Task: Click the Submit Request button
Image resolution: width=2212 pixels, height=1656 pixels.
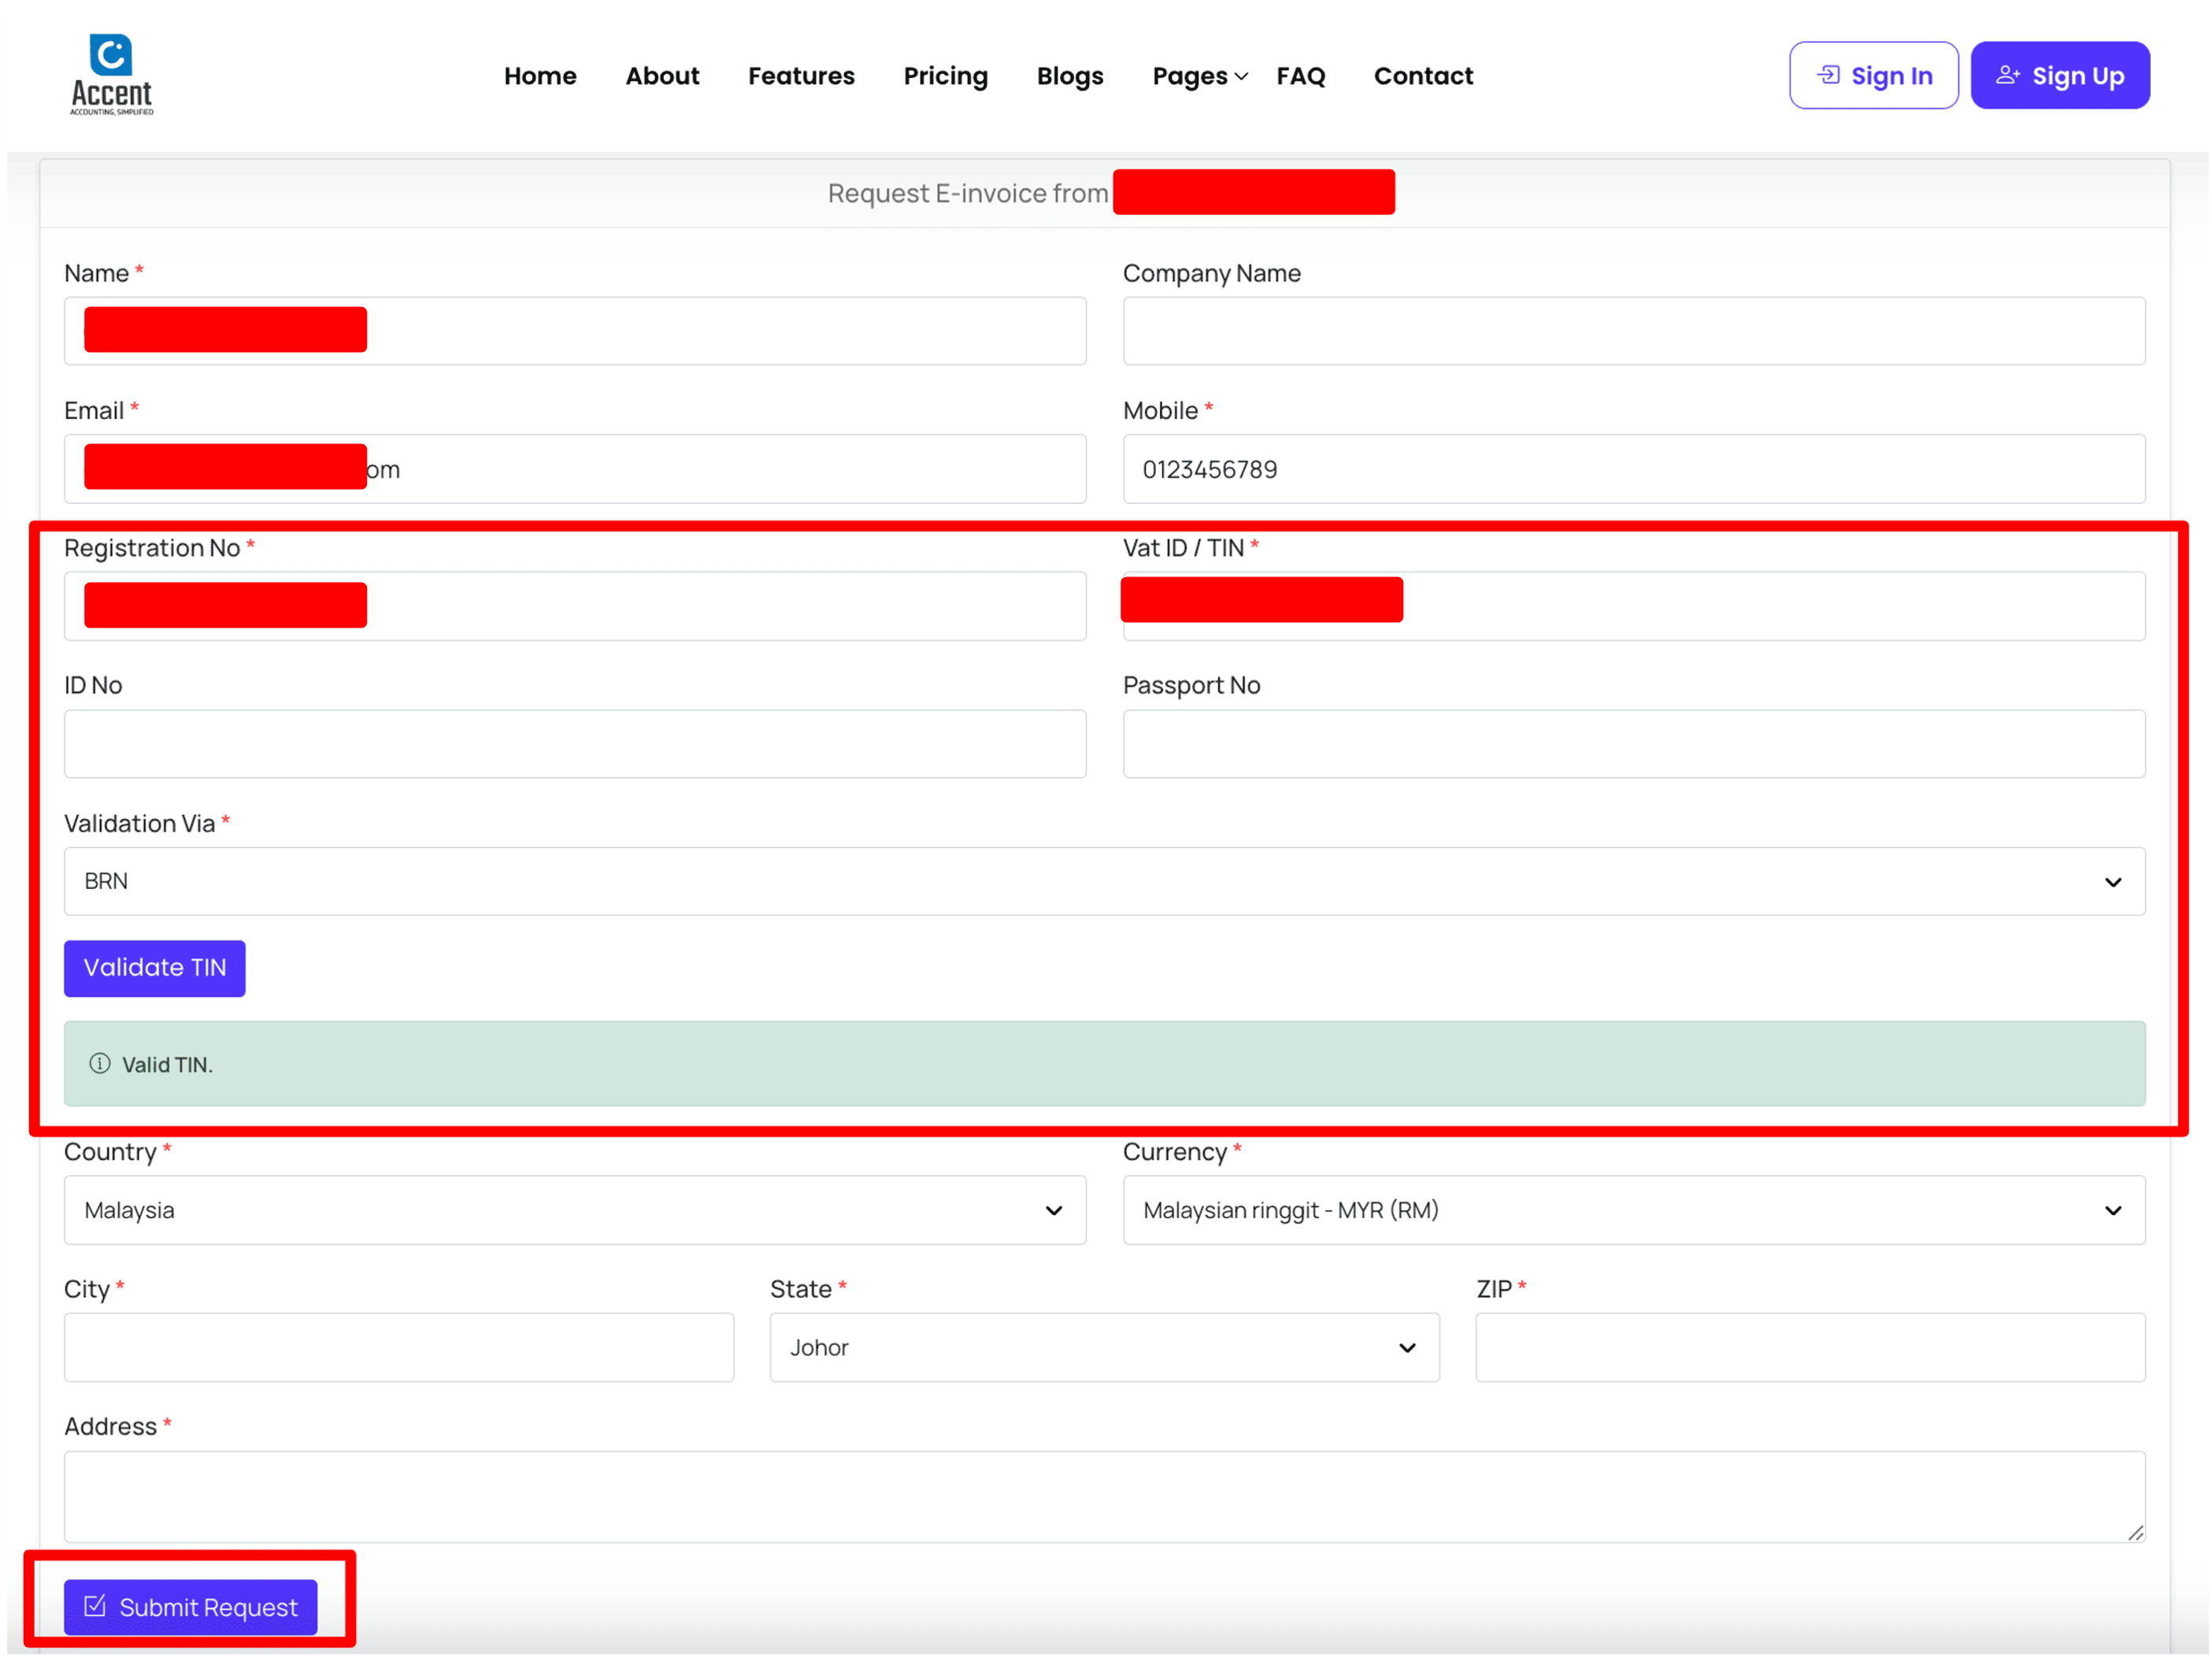Action: (x=191, y=1607)
